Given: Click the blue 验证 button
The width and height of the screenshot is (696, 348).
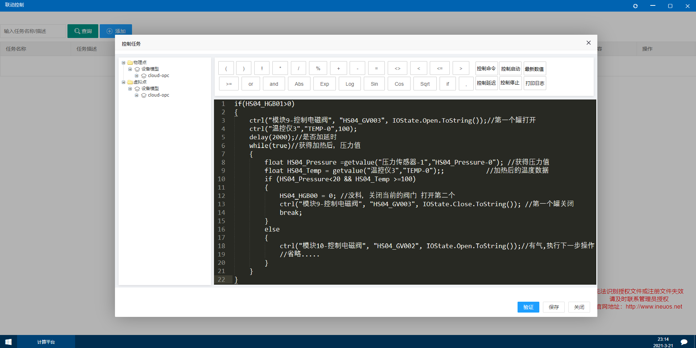Looking at the screenshot, I should 528,307.
